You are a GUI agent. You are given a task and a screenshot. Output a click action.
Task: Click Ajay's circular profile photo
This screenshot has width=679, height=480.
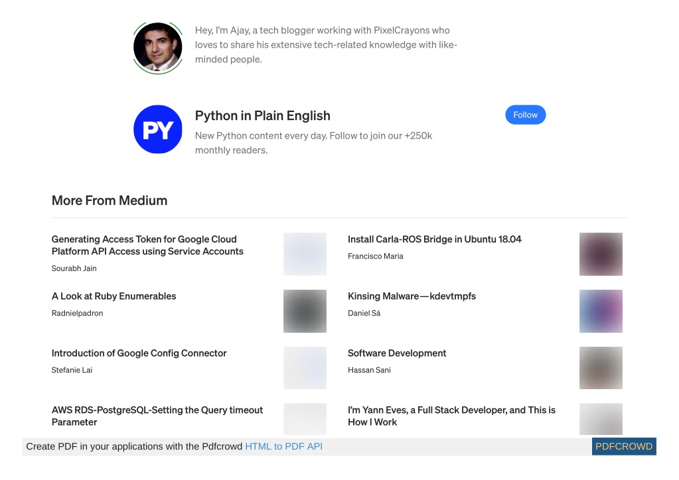tap(157, 48)
